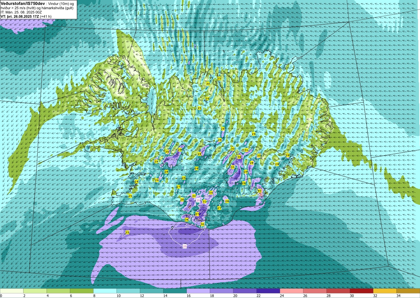The image size is (420, 298).
Task: Click the dark gold legend swatch above 34 m/s
Action: 408,291
